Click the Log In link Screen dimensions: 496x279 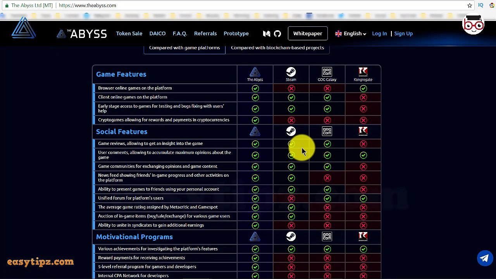379,34
